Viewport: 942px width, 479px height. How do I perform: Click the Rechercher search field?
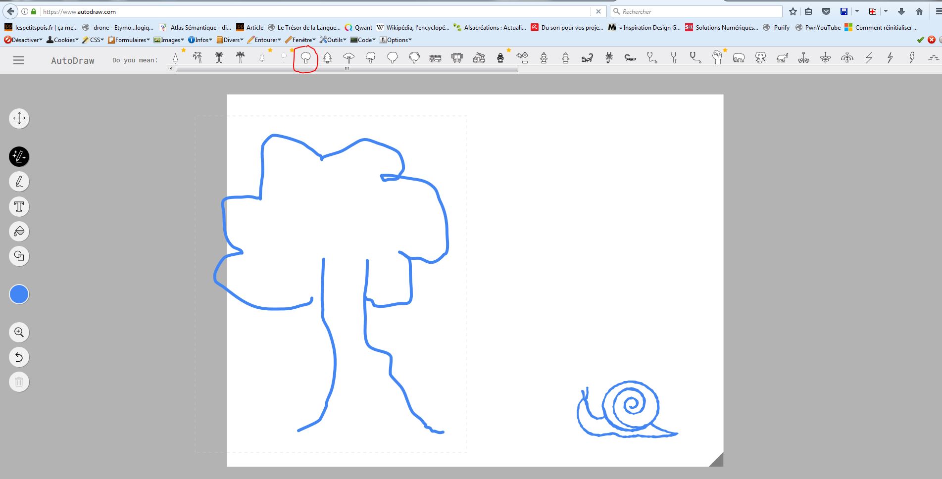[698, 11]
